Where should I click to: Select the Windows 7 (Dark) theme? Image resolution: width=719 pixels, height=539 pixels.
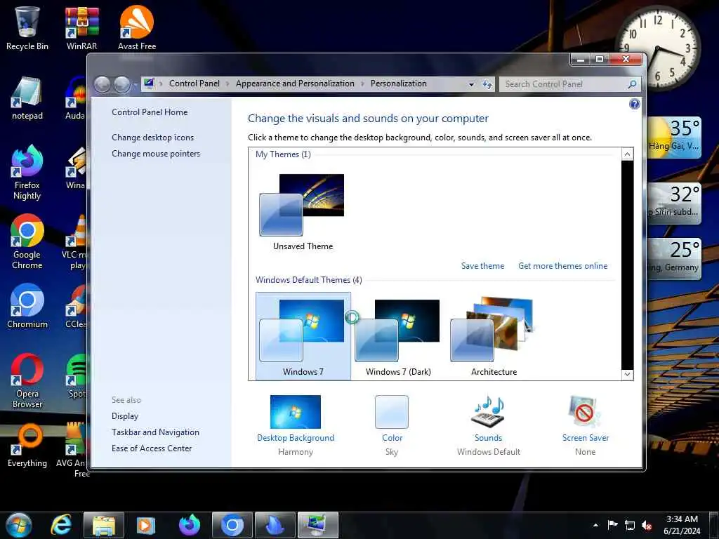[398, 336]
